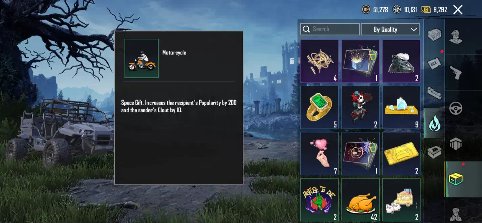Image resolution: width=482 pixels, height=223 pixels.
Task: Click the Motorcycle gift thumbnail in details
Action: (x=142, y=58)
